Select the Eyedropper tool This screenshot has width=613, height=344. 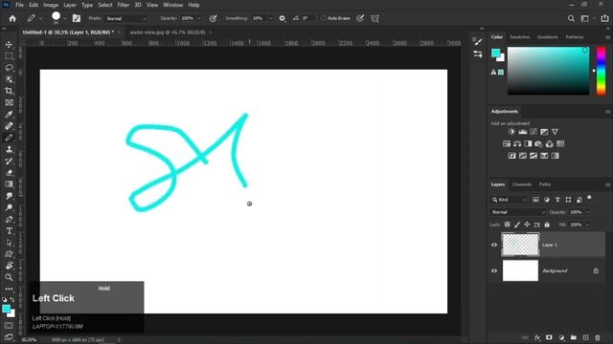(9, 115)
